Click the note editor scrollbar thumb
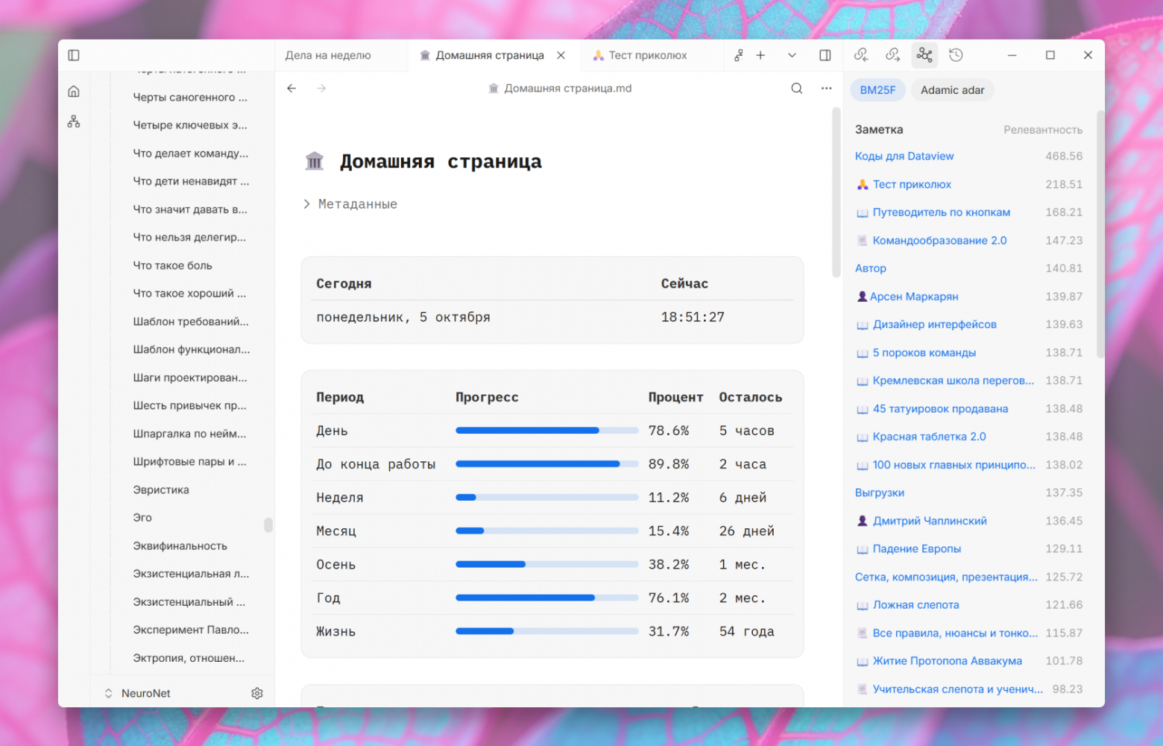The image size is (1163, 746). [836, 193]
